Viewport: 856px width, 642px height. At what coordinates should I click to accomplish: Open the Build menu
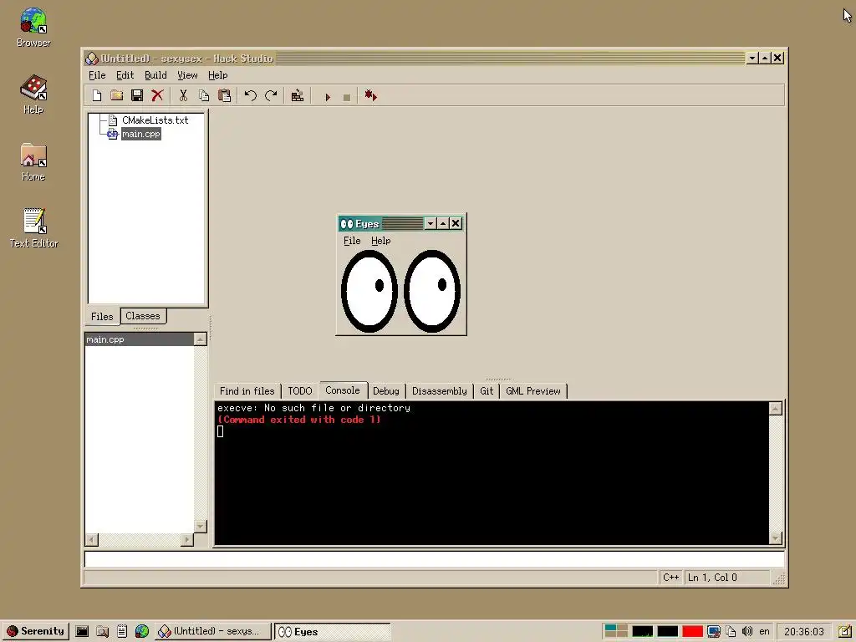pos(155,75)
